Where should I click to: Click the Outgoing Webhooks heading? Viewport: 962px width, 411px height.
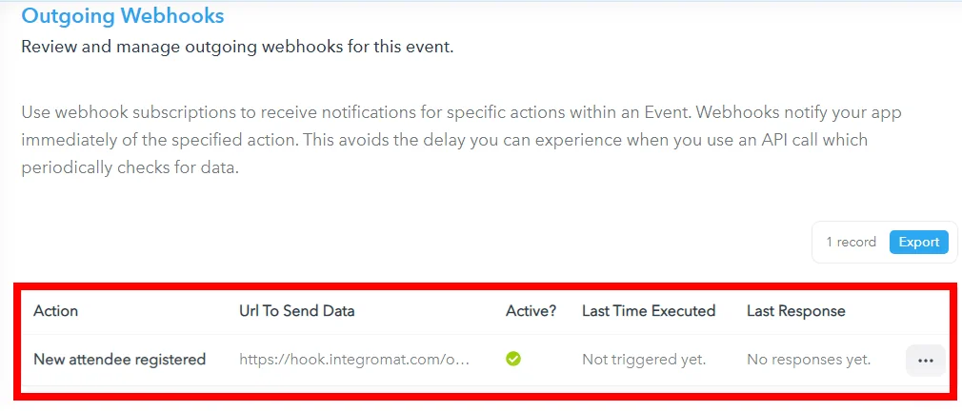123,15
